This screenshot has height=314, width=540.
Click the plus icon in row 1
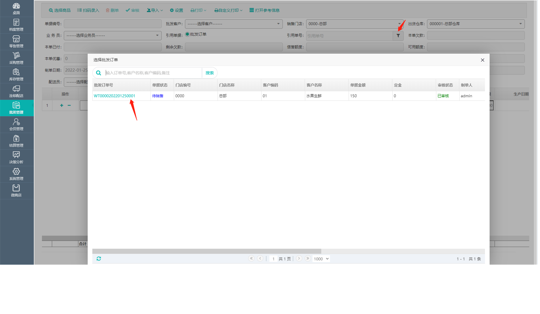click(61, 106)
